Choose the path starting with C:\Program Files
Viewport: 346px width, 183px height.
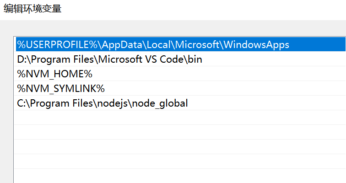(x=103, y=103)
